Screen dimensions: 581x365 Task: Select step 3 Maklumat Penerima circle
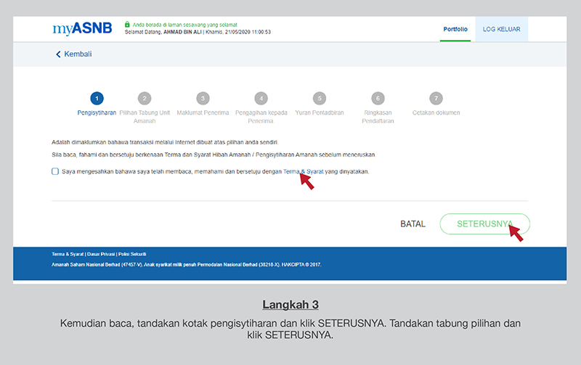[x=203, y=98]
